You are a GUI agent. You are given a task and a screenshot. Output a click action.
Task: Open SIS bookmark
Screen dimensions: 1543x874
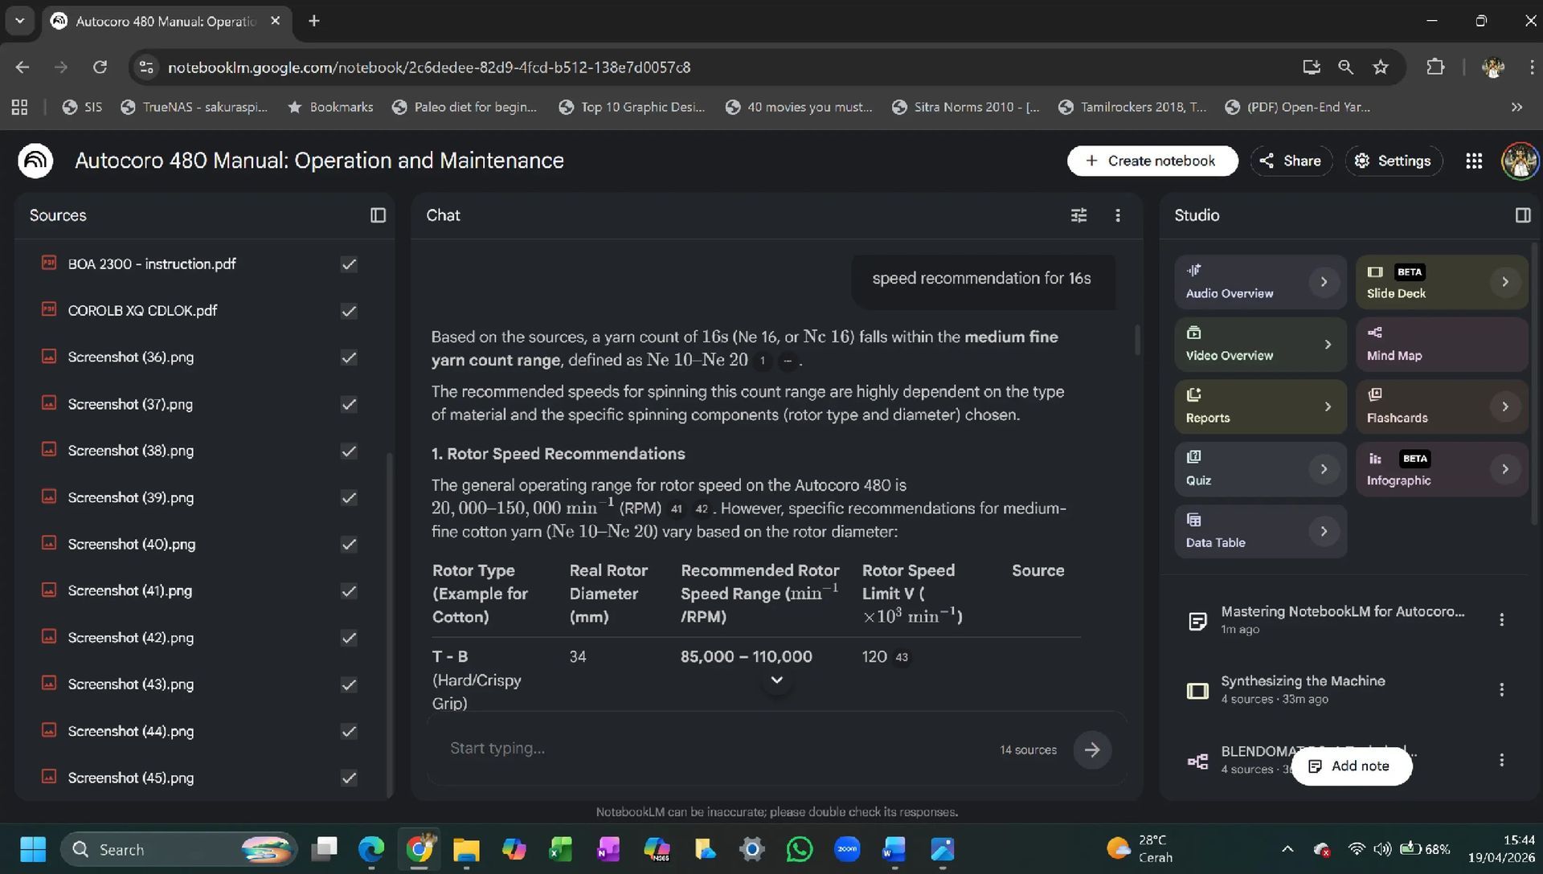(x=82, y=107)
